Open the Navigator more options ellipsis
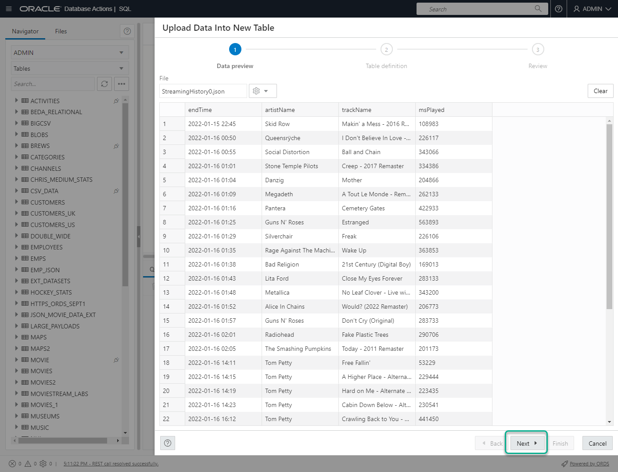 [x=122, y=84]
